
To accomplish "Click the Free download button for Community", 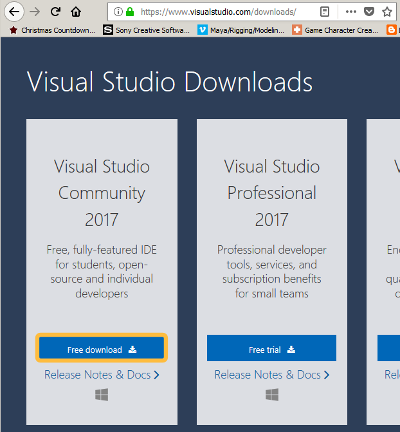I will 102,348.
